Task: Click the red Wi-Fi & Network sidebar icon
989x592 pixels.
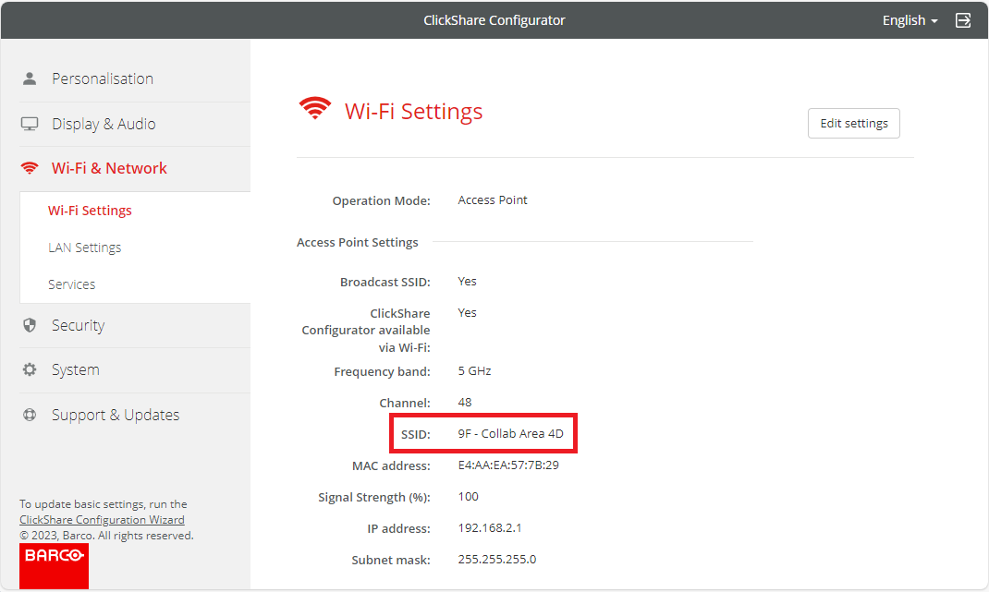Action: (x=29, y=167)
